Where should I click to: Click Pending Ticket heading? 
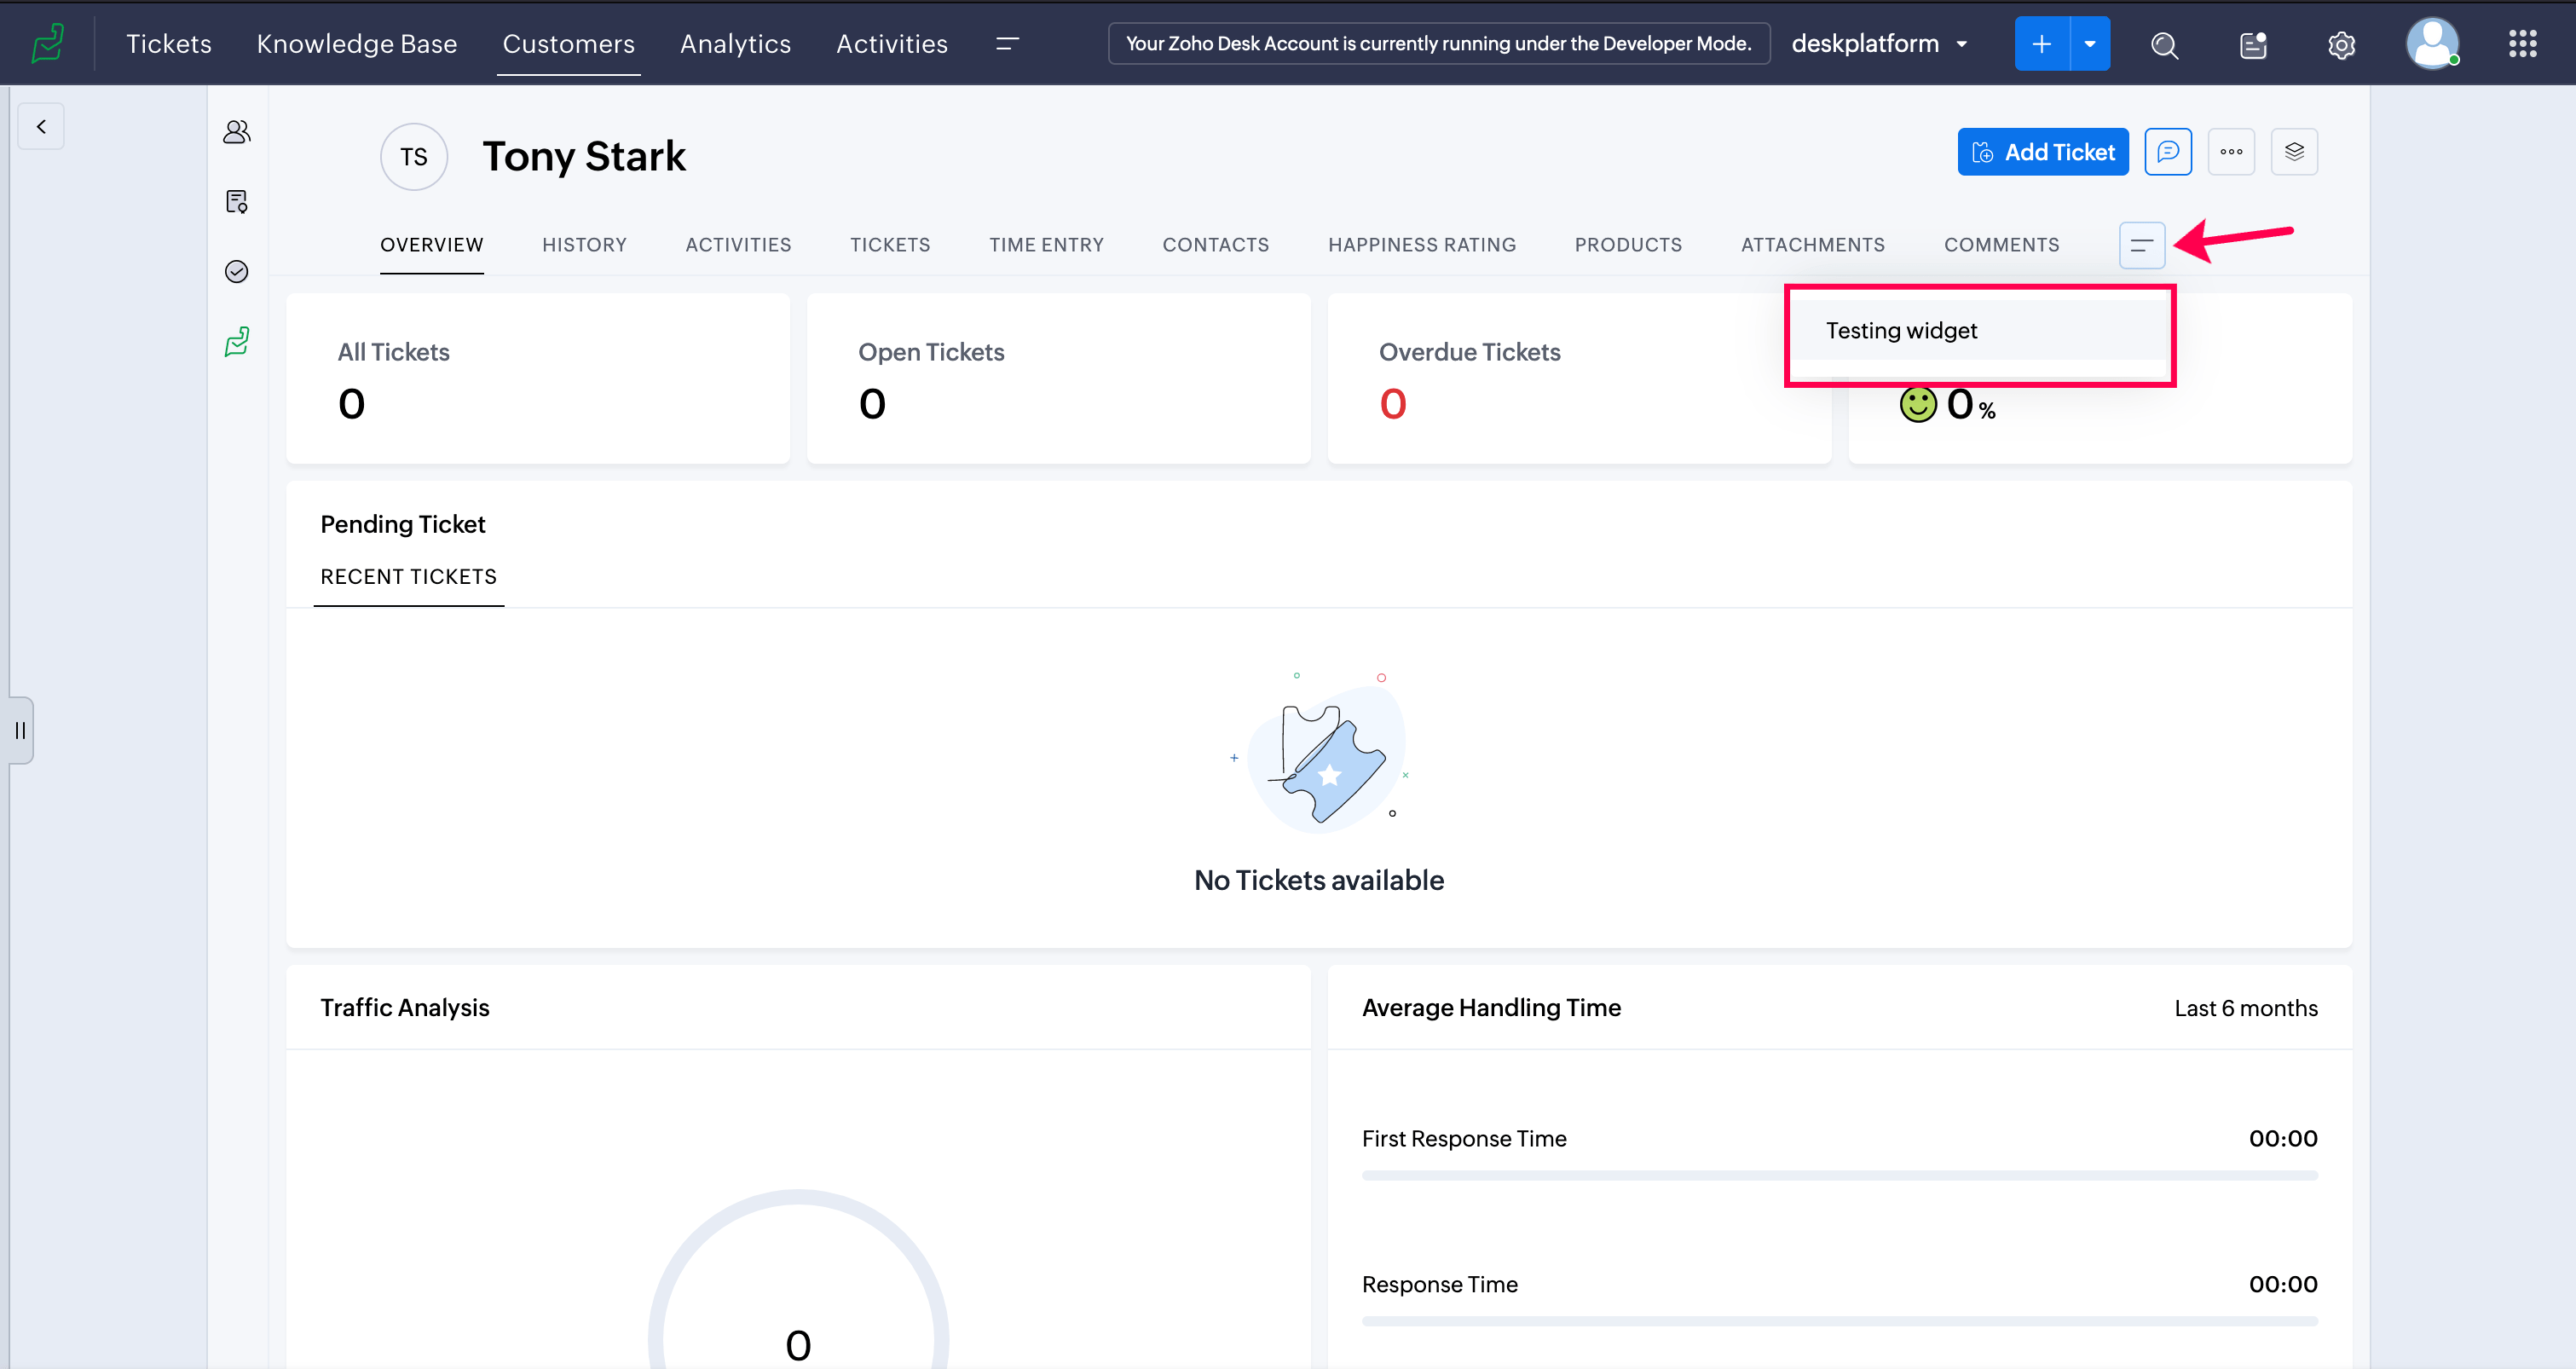tap(403, 524)
